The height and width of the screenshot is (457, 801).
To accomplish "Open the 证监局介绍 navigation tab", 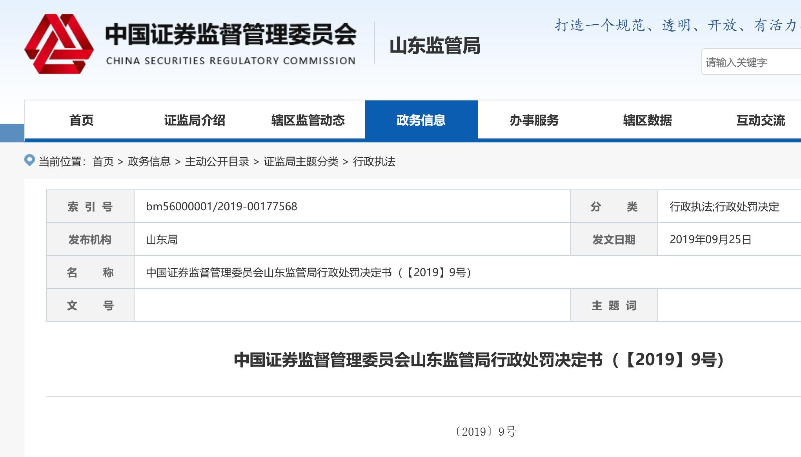I will 195,120.
